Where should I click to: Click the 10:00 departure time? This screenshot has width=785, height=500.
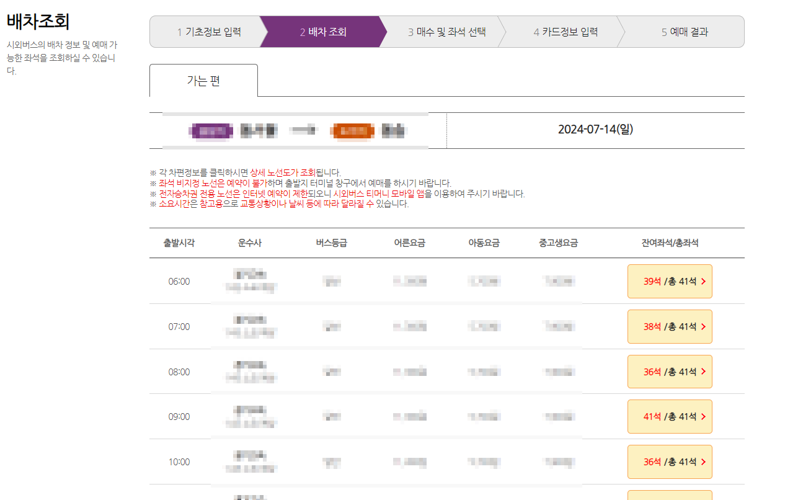coord(179,462)
